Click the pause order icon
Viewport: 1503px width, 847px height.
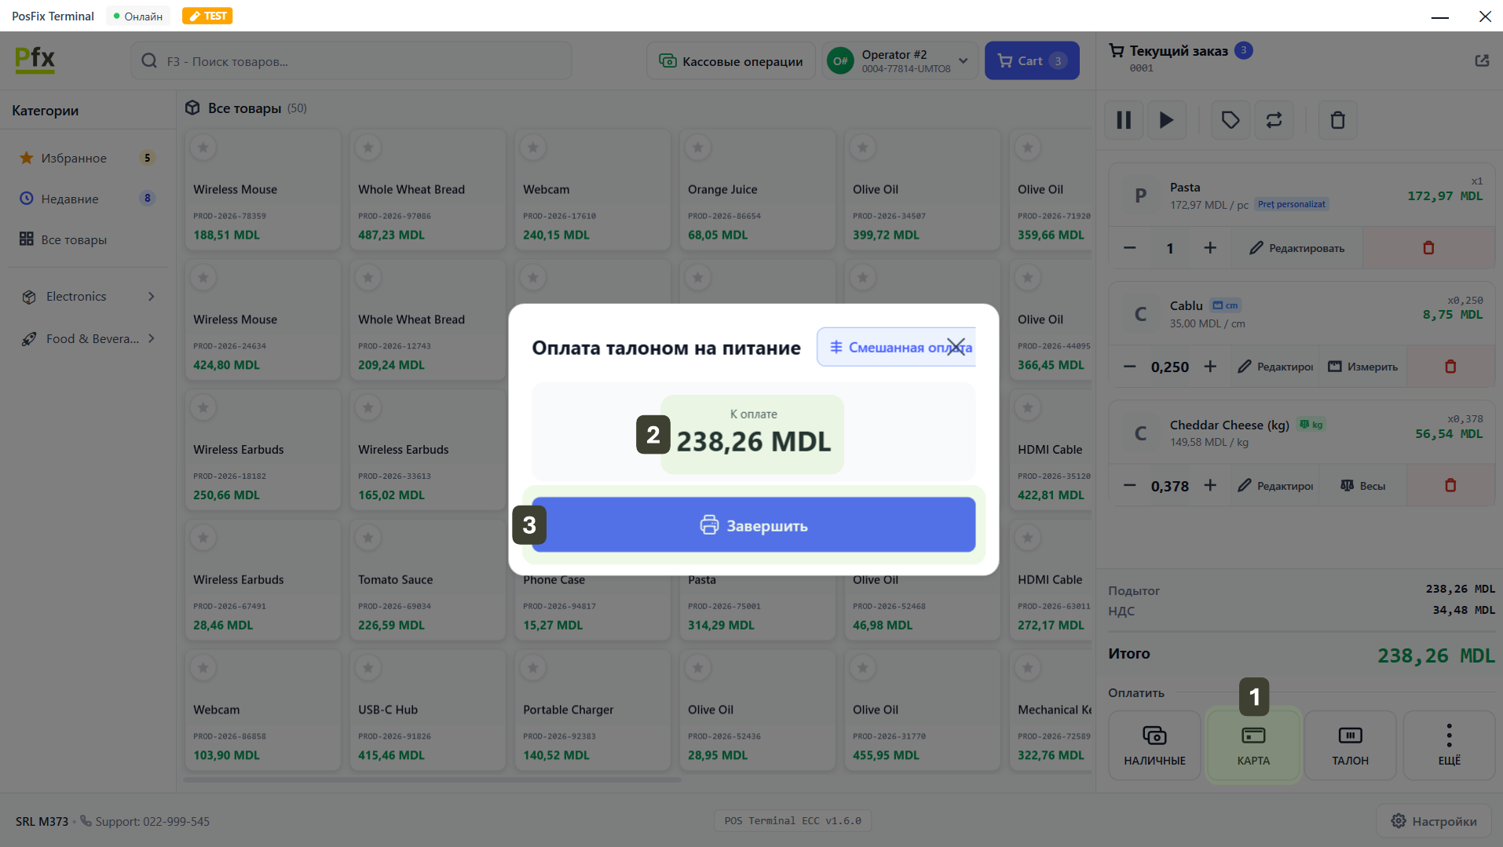point(1124,120)
